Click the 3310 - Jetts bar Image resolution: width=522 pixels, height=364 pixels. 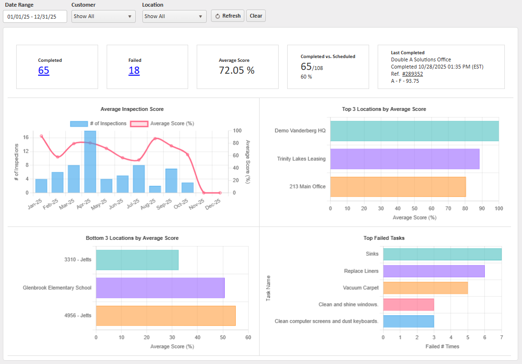click(137, 260)
